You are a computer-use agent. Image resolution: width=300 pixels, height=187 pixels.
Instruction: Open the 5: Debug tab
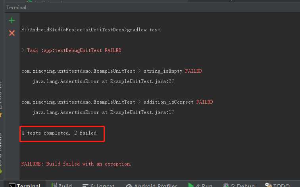click(x=239, y=185)
